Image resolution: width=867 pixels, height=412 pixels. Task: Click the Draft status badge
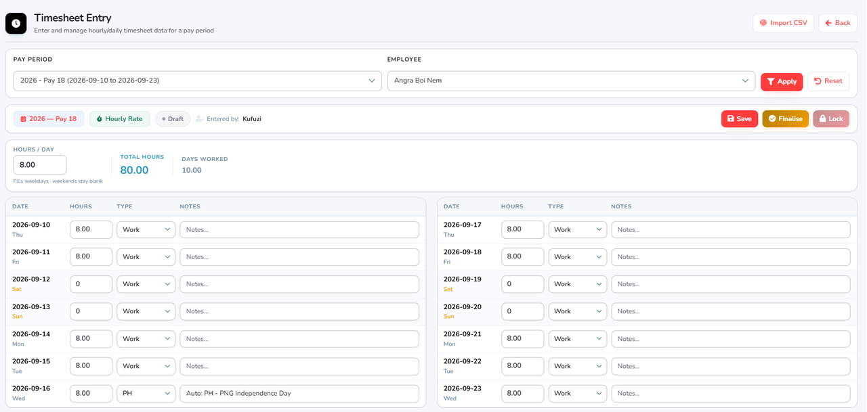[x=173, y=118]
